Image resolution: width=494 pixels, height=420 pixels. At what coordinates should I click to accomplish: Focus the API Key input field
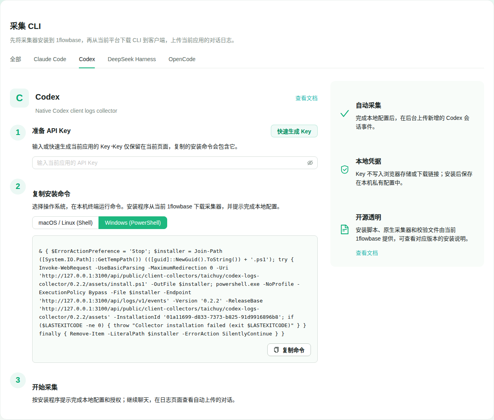click(x=175, y=163)
